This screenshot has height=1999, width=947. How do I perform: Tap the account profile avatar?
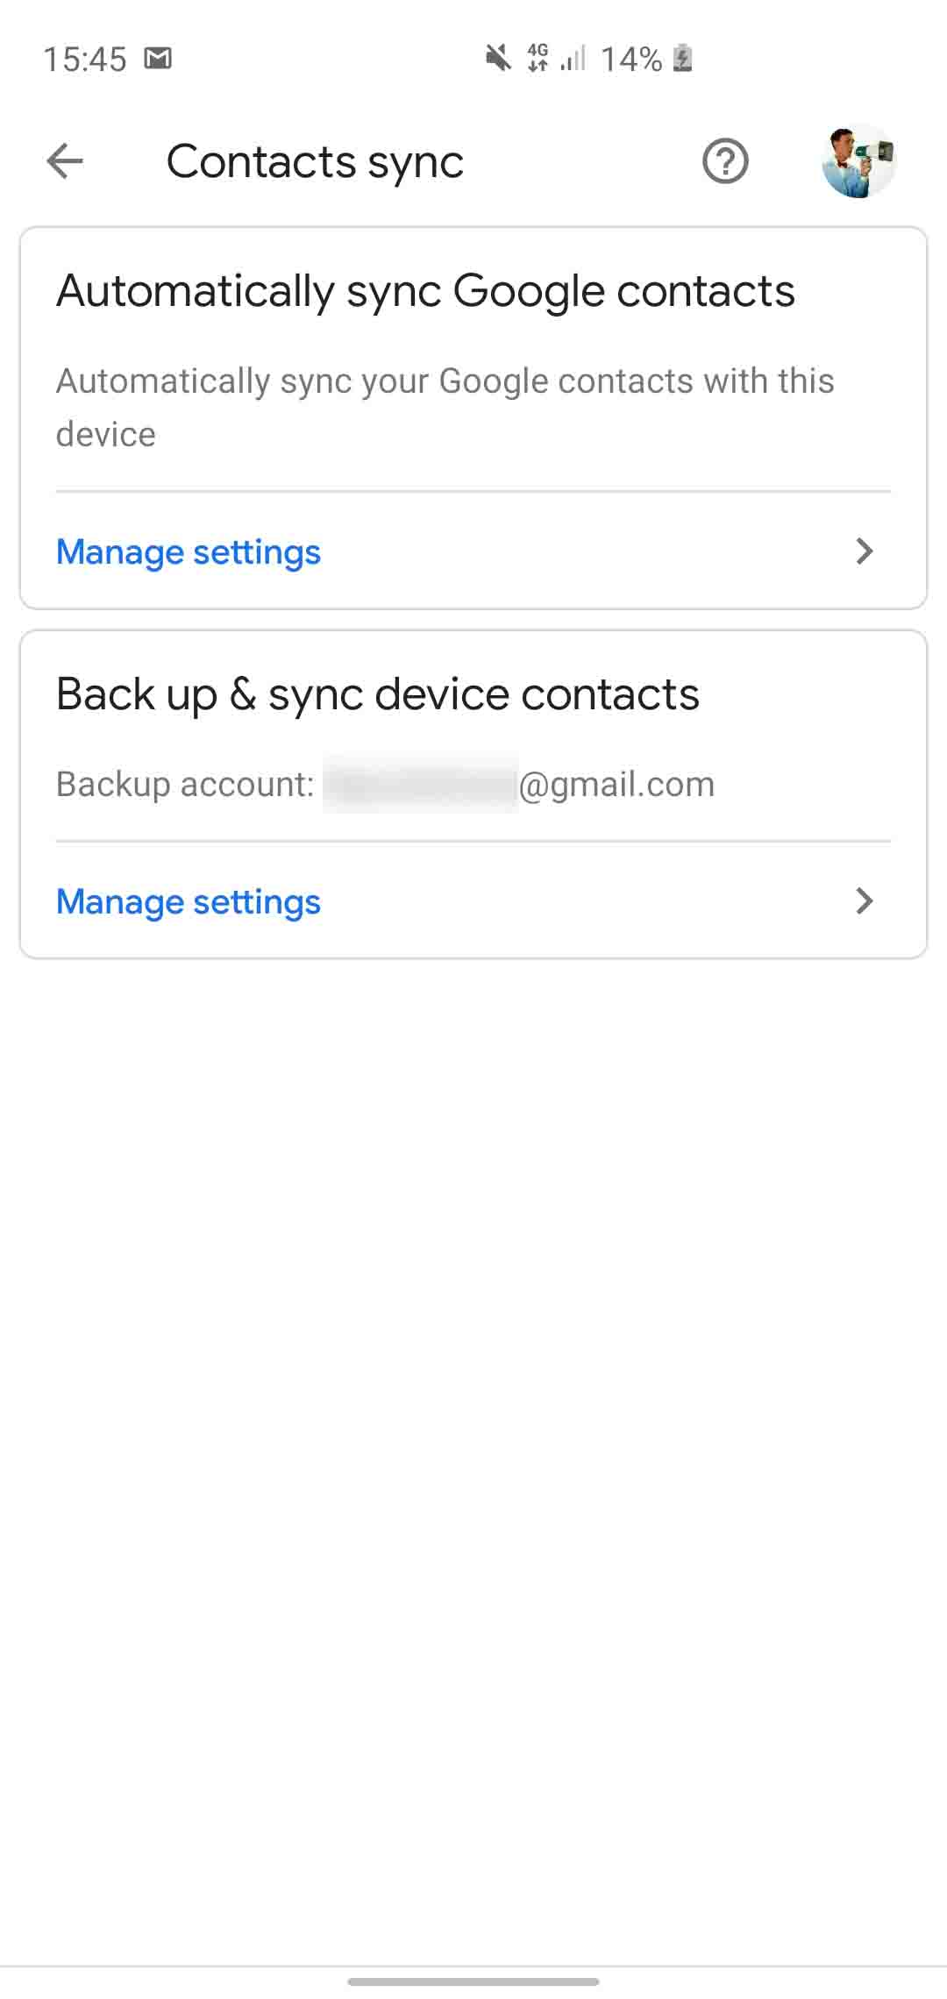tap(858, 161)
